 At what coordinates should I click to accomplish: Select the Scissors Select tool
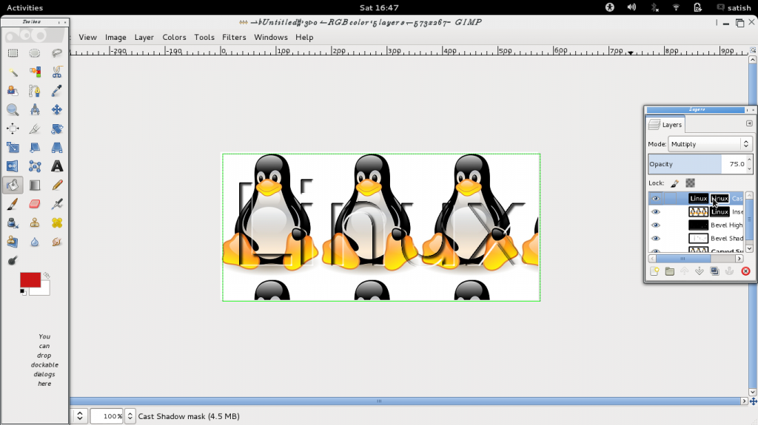(x=56, y=72)
